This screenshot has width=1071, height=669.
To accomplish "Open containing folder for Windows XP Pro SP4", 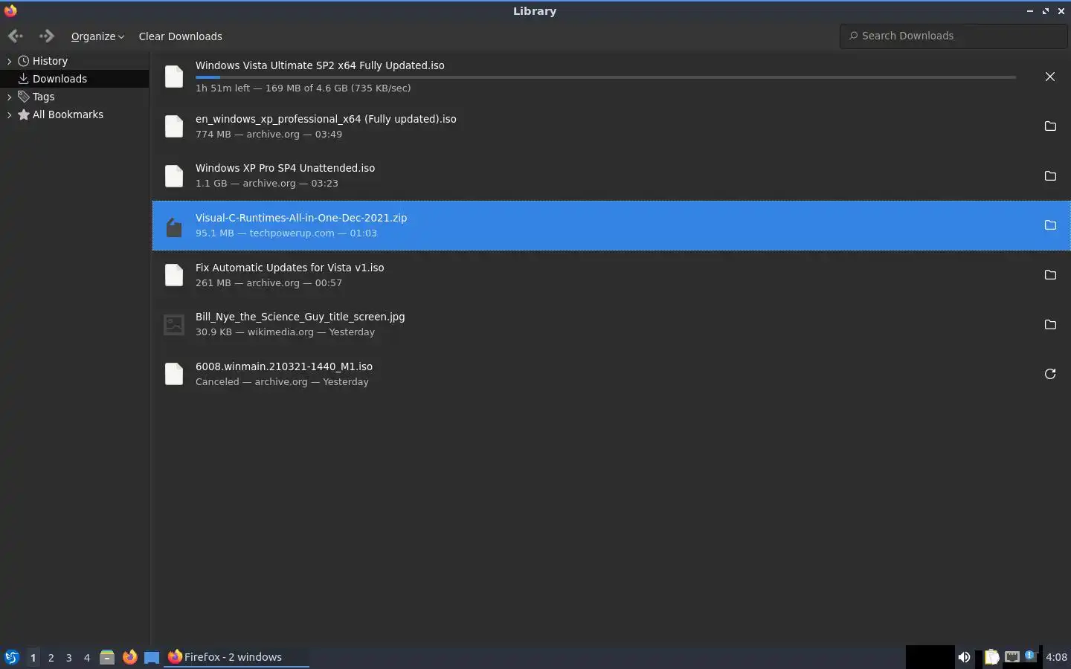I will (x=1049, y=176).
